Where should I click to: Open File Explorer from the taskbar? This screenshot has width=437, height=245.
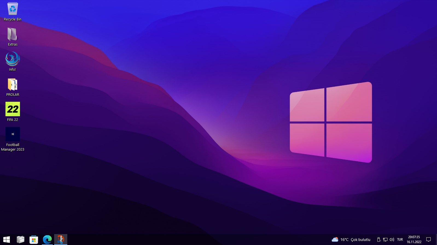pos(21,240)
